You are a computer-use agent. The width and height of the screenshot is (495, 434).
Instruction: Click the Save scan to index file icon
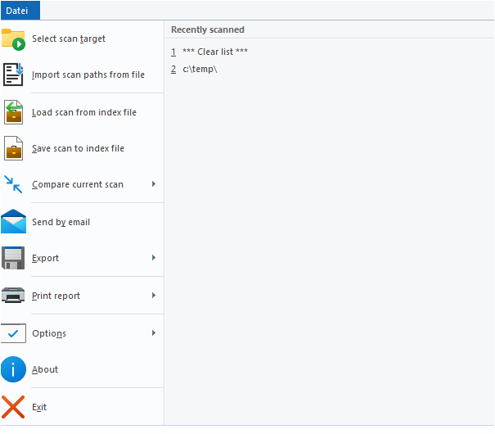coord(14,148)
